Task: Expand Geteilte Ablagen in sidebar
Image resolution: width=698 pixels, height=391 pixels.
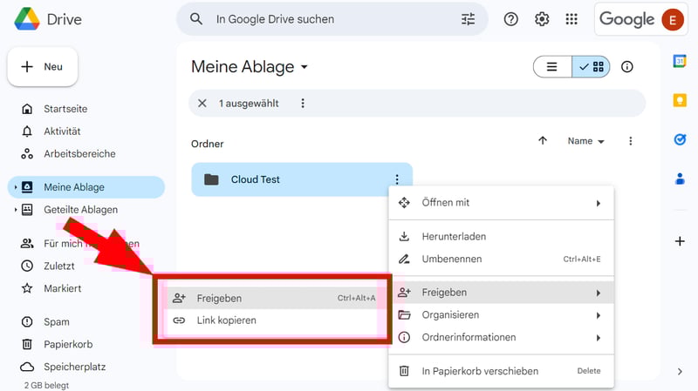Action: pos(16,210)
